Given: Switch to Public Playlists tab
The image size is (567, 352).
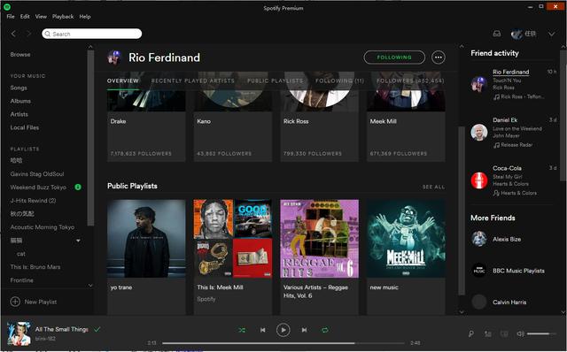Looking at the screenshot, I should pyautogui.click(x=276, y=80).
